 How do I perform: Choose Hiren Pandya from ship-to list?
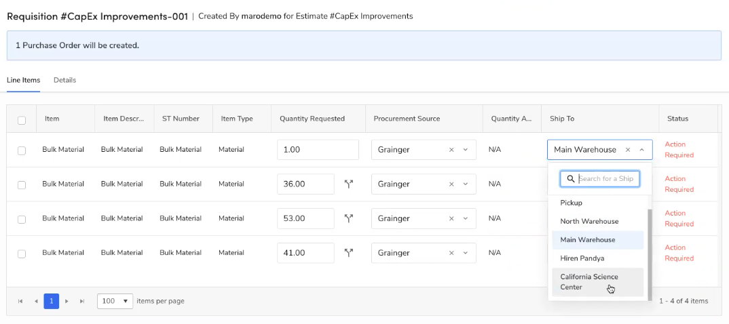click(x=598, y=258)
